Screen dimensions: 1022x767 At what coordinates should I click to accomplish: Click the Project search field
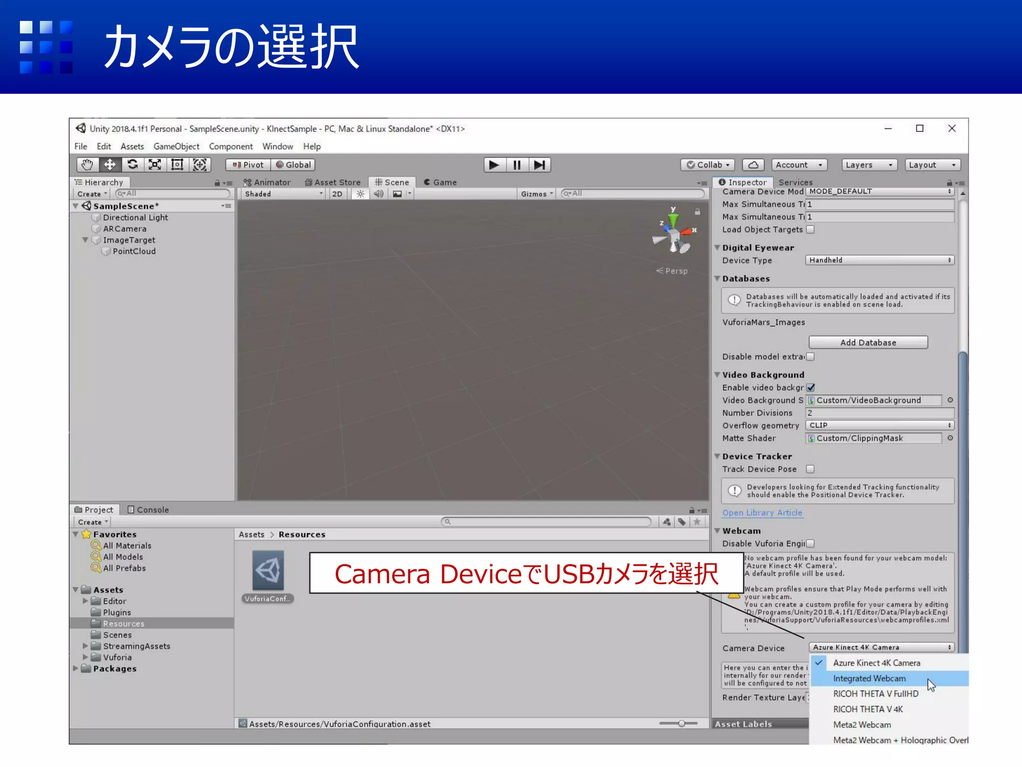pyautogui.click(x=546, y=522)
